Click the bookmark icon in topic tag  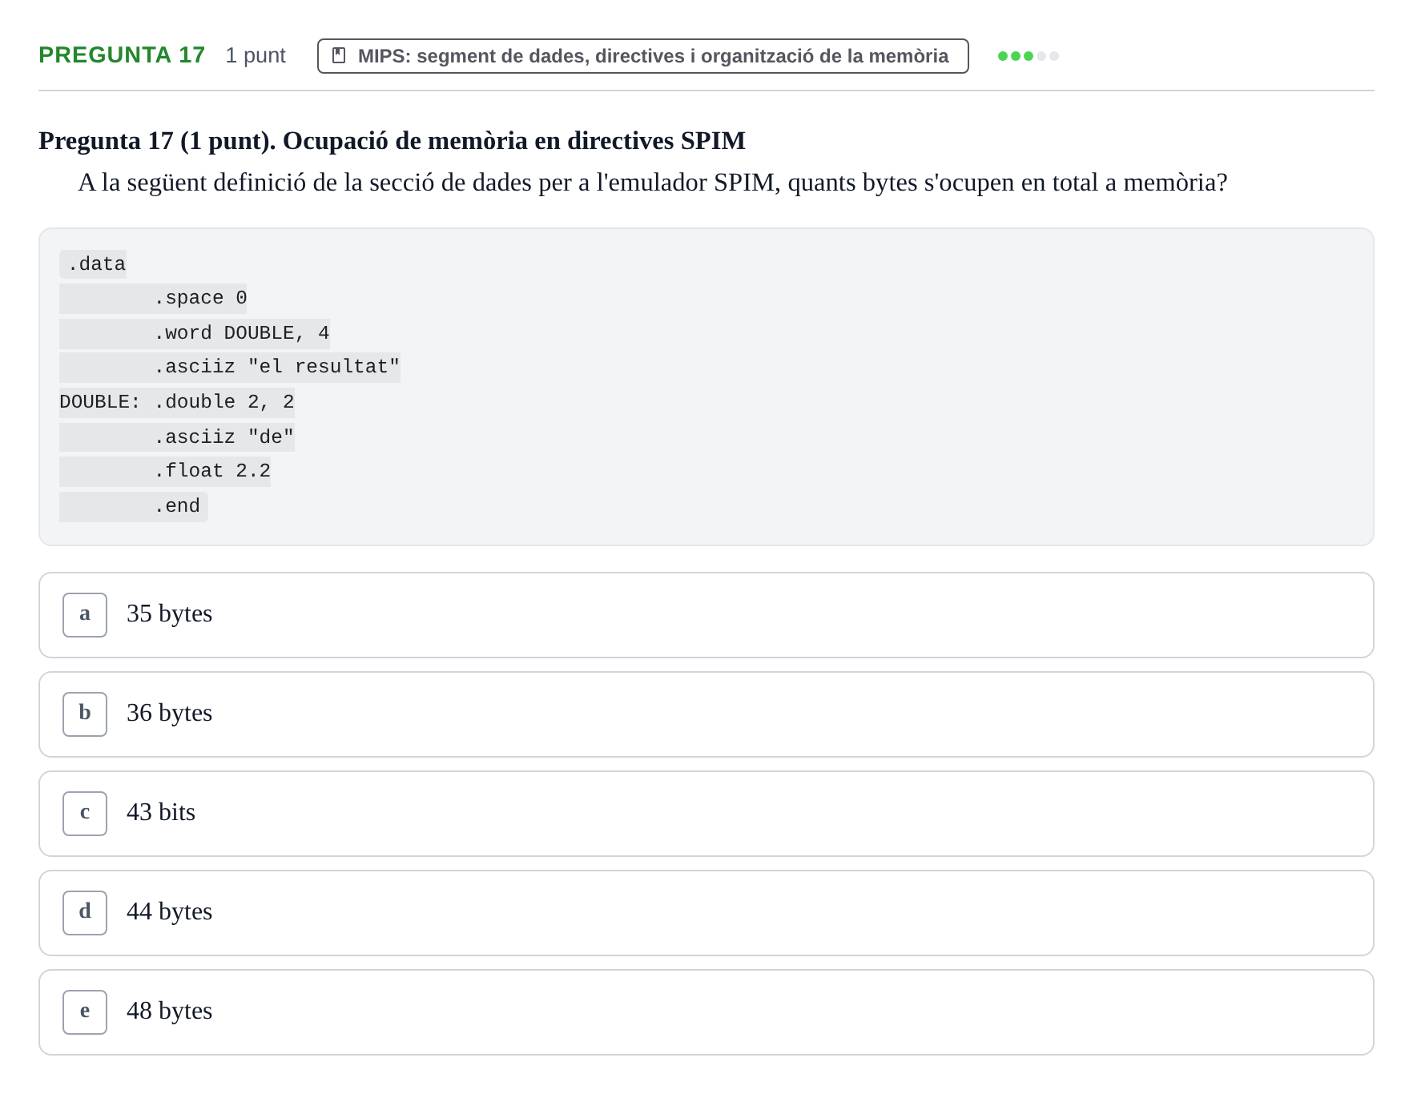(x=339, y=56)
